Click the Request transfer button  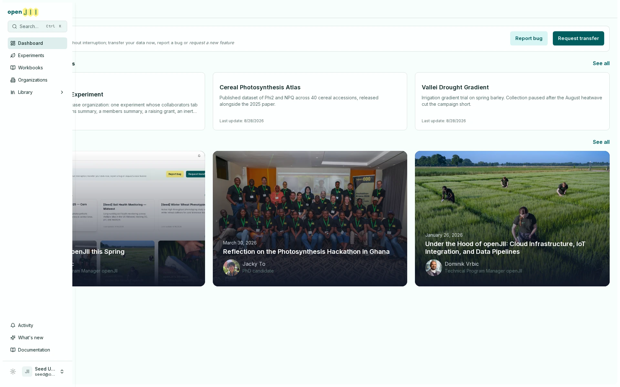[x=578, y=38]
